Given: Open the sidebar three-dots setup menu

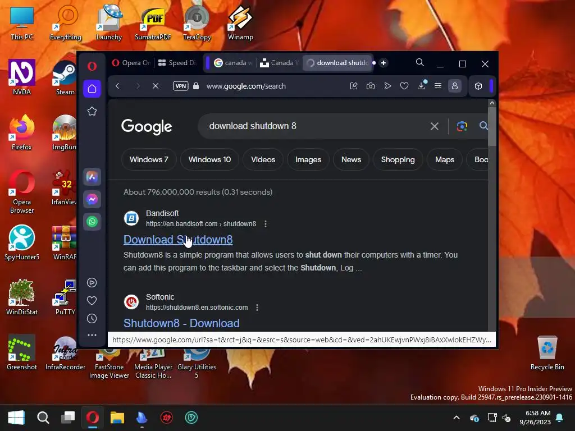Looking at the screenshot, I should tap(92, 335).
